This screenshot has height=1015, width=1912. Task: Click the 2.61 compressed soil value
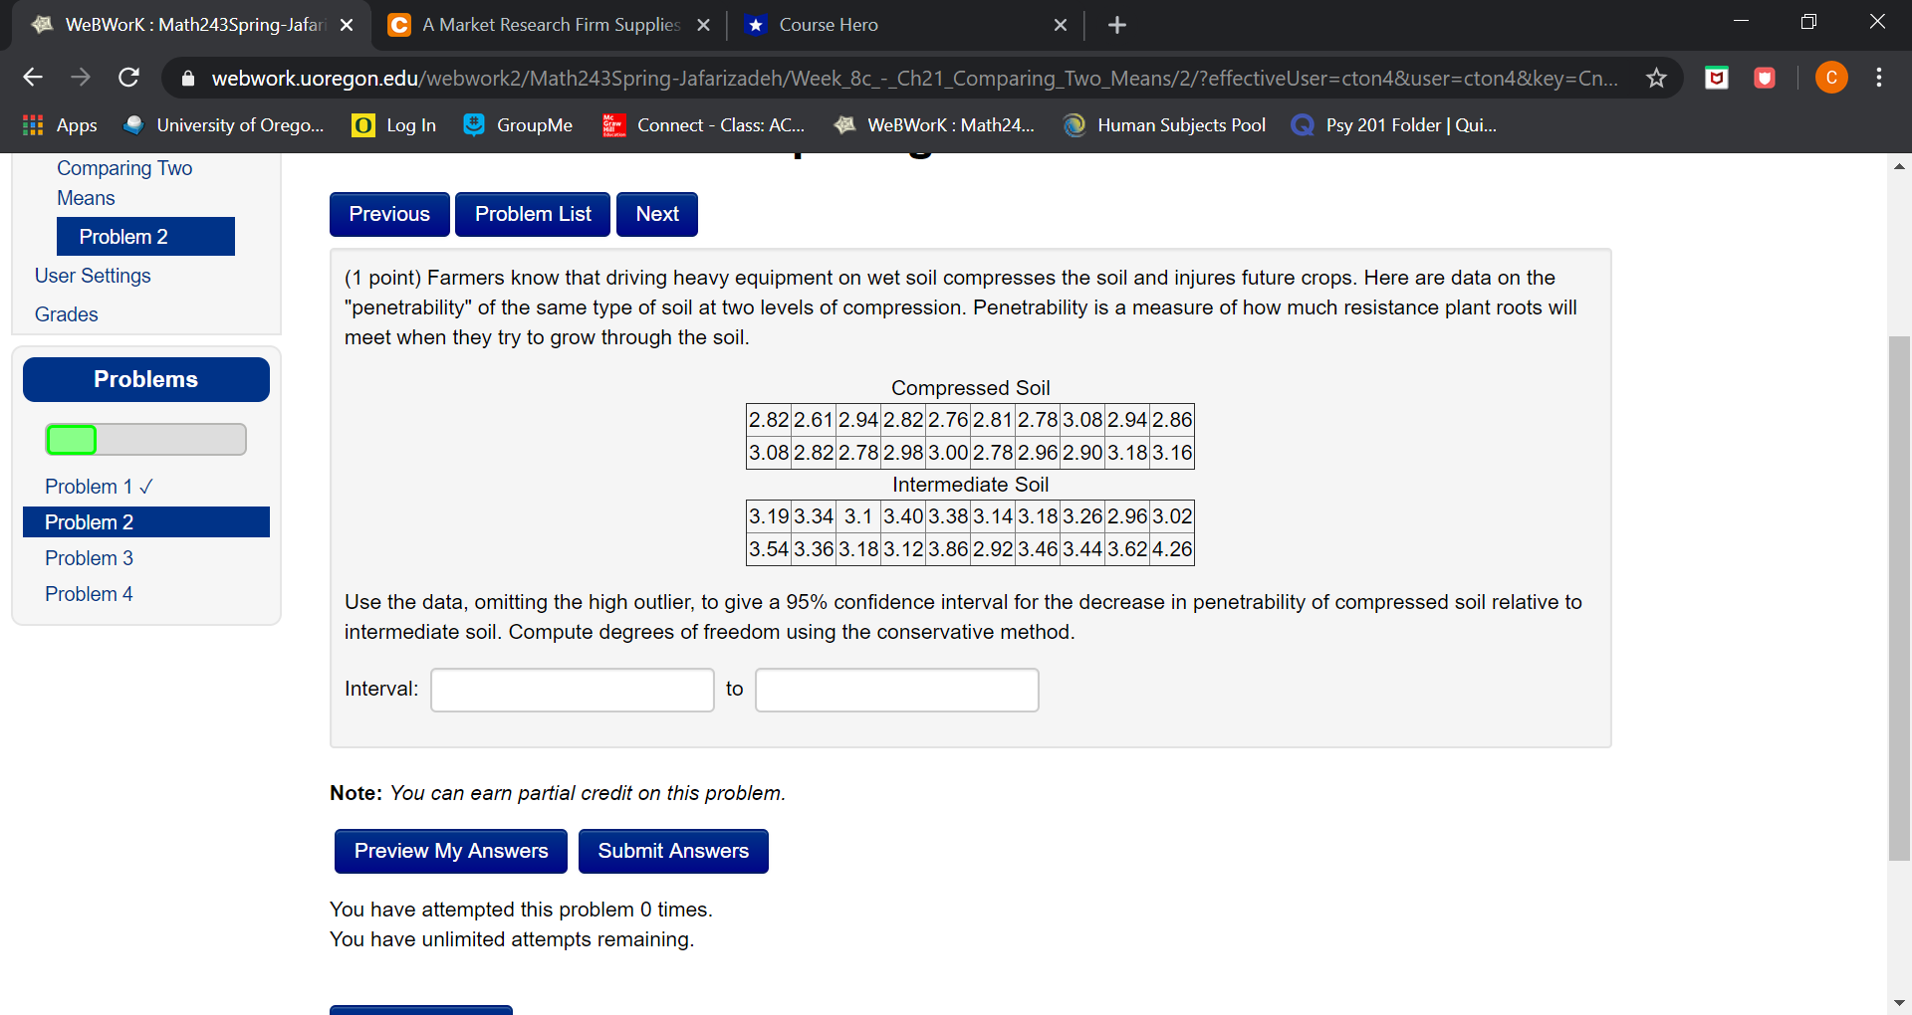click(x=814, y=420)
